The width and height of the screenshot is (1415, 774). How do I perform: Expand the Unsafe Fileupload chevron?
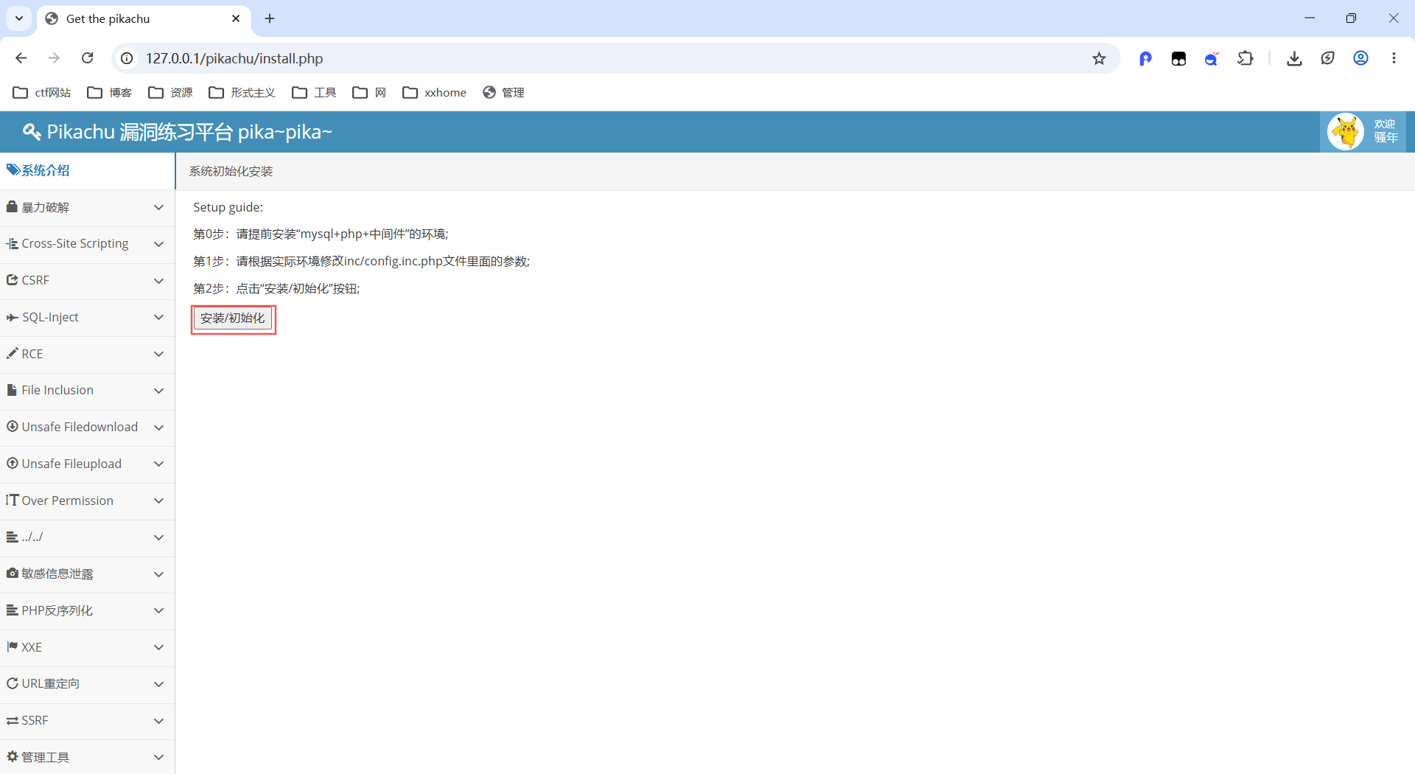(158, 464)
